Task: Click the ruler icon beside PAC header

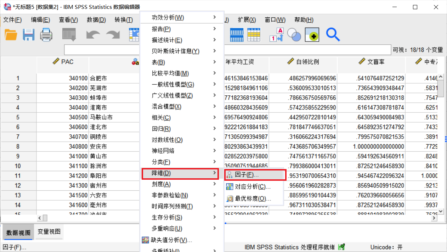Action: click(x=56, y=62)
